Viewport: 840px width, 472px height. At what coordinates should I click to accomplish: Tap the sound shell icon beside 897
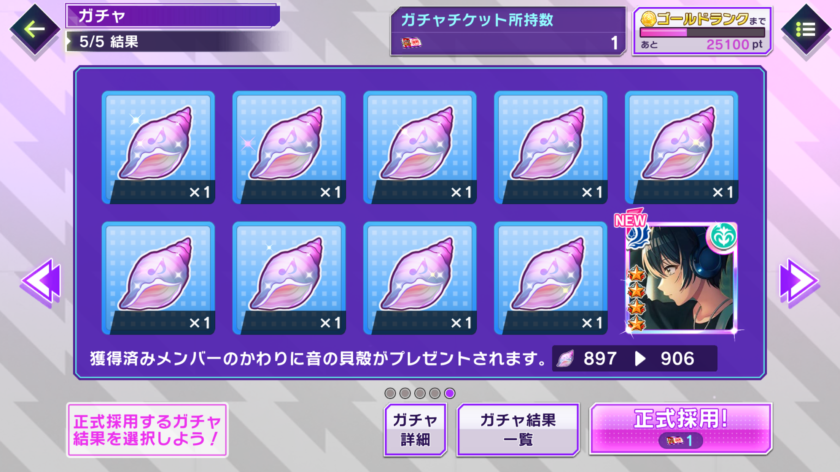click(x=565, y=359)
